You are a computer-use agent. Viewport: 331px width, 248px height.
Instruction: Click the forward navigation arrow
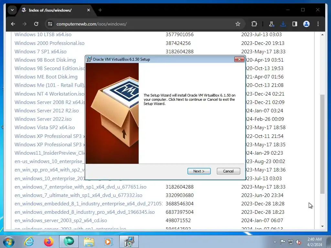[x=25, y=24]
